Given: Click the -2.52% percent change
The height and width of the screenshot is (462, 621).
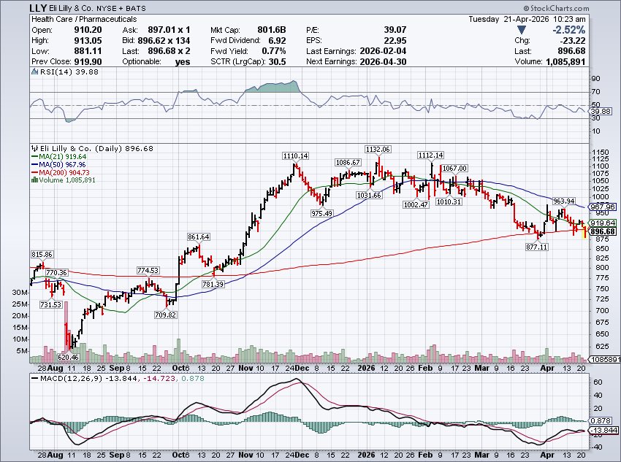Looking at the screenshot, I should pyautogui.click(x=569, y=30).
